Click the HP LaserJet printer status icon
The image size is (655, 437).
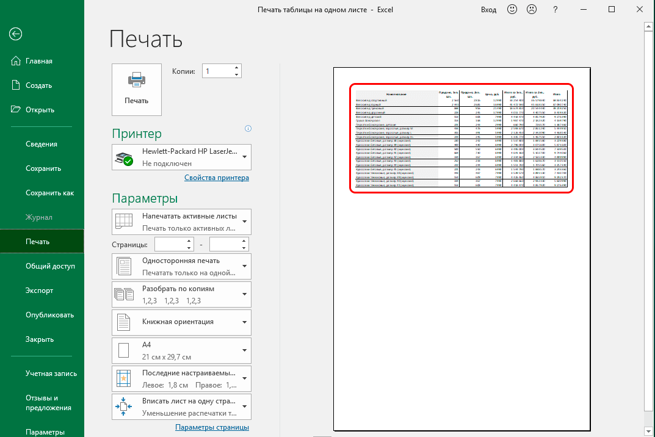coord(124,158)
